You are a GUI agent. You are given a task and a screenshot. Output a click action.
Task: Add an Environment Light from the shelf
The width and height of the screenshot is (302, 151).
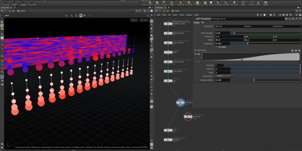[x=197, y=2]
